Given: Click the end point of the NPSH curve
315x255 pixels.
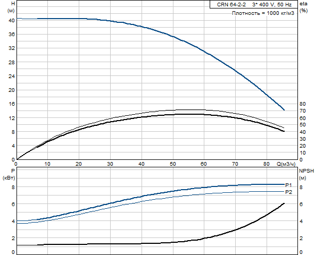Looking at the screenshot, I should point(284,203).
